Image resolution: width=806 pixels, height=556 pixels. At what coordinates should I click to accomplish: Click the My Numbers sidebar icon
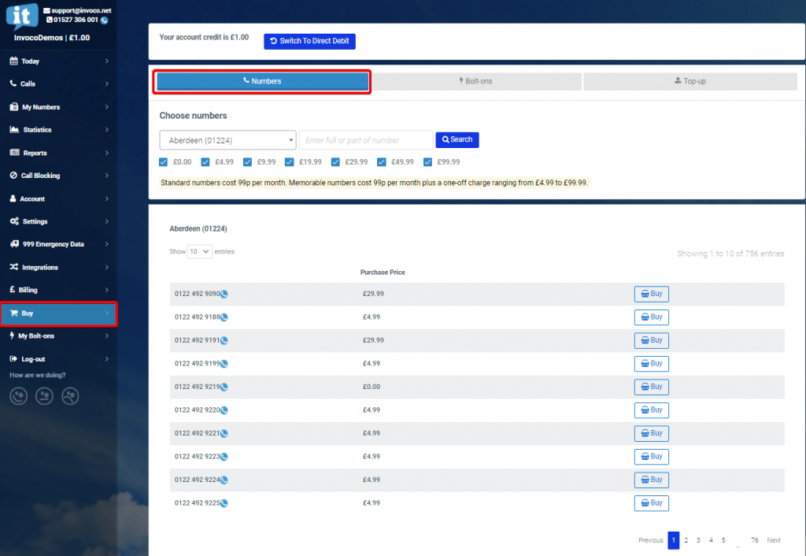14,107
